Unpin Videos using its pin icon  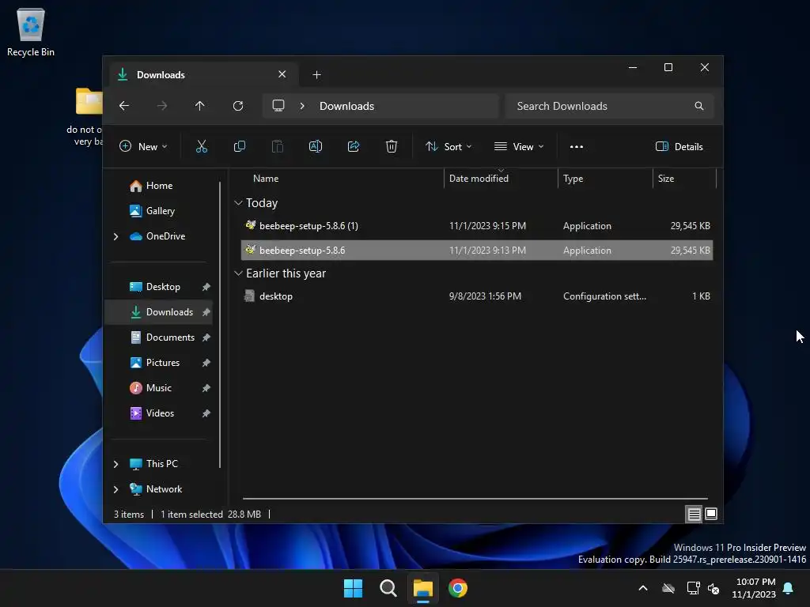click(x=206, y=413)
